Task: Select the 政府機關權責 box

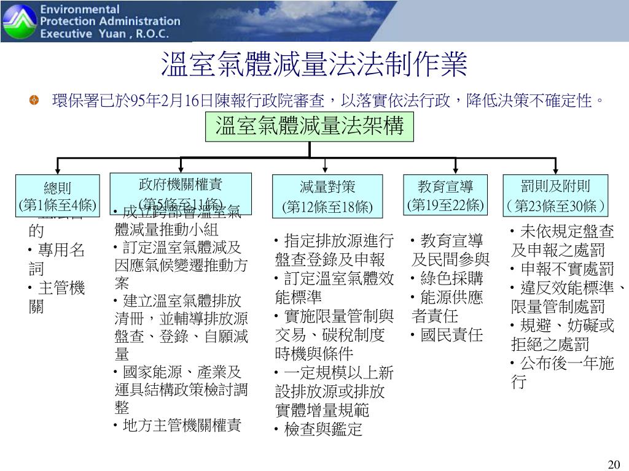Action: pyautogui.click(x=181, y=194)
